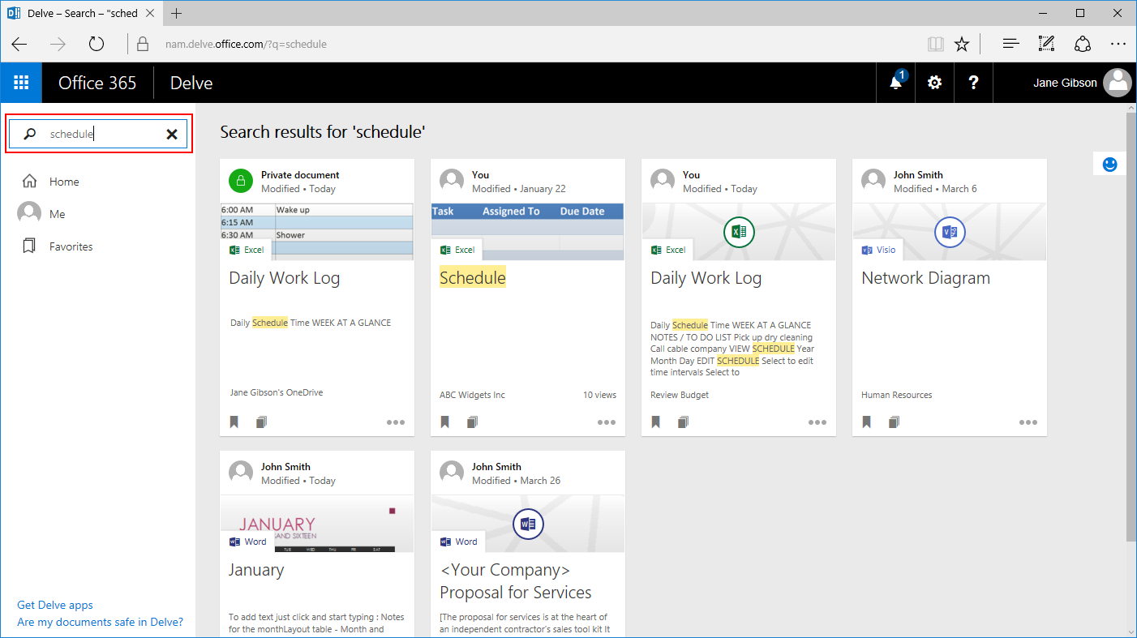Click the Review Budget label
This screenshot has height=638, width=1137.
click(680, 395)
